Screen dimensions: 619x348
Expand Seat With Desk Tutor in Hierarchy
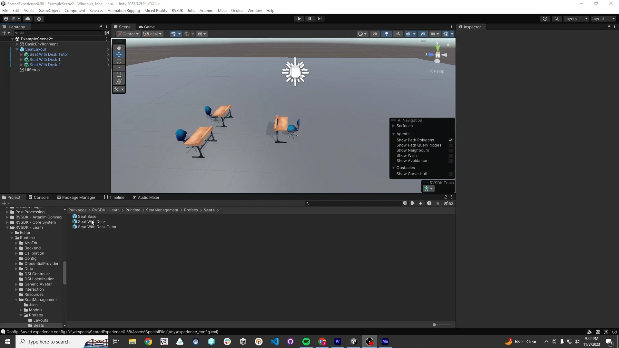pyautogui.click(x=22, y=54)
